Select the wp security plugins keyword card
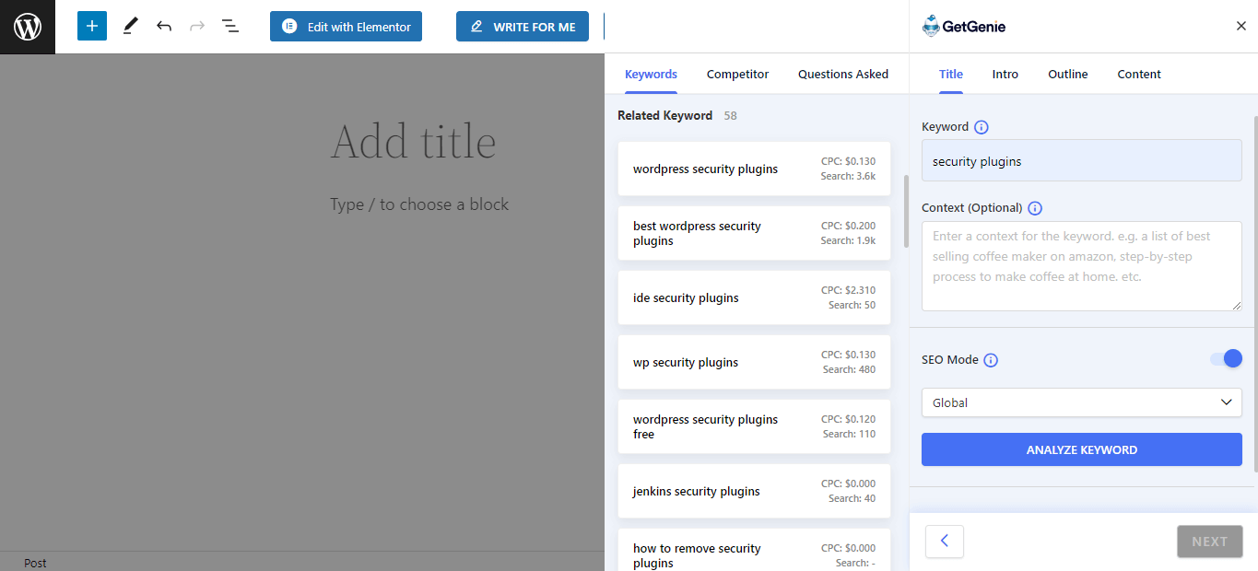 coord(754,362)
